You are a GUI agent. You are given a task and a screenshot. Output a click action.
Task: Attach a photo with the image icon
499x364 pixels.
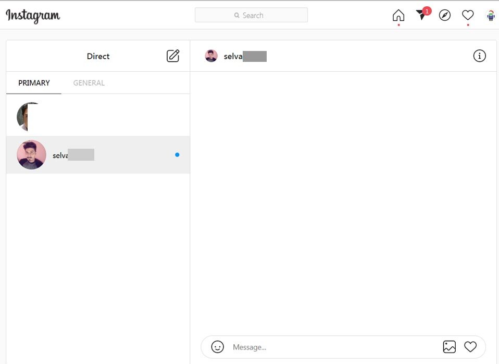(x=449, y=347)
